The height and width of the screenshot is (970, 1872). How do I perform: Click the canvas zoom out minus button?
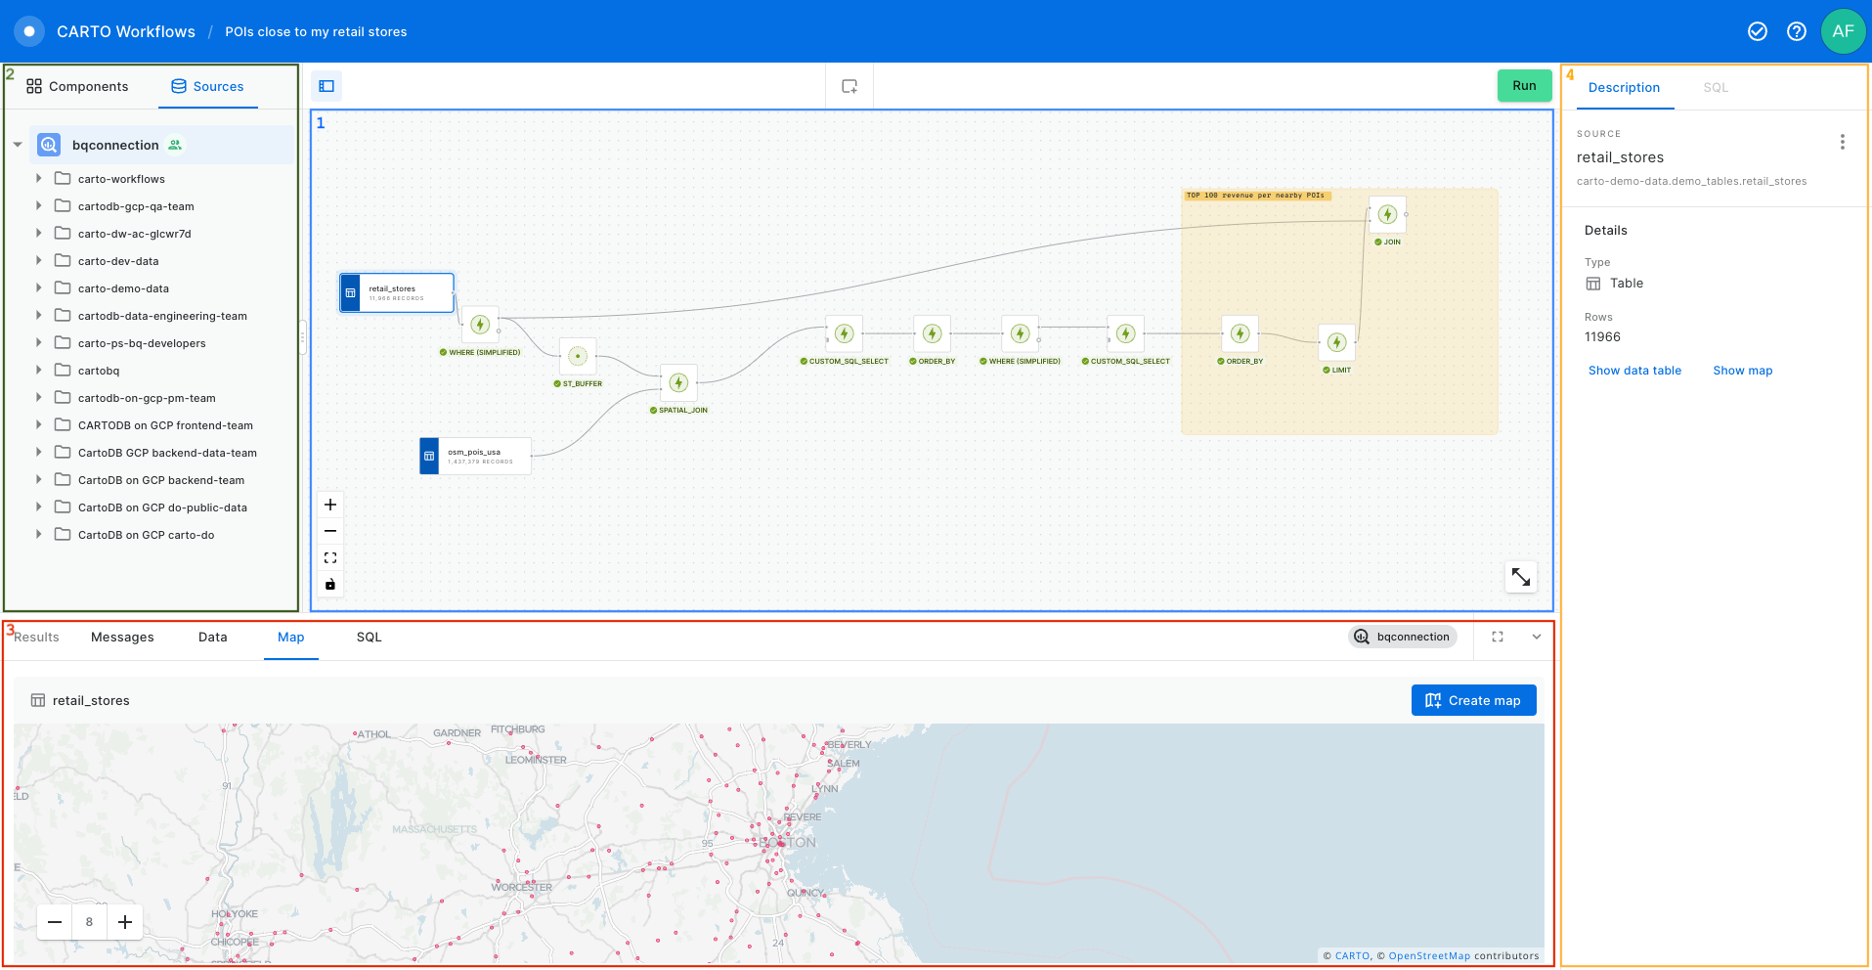click(330, 531)
